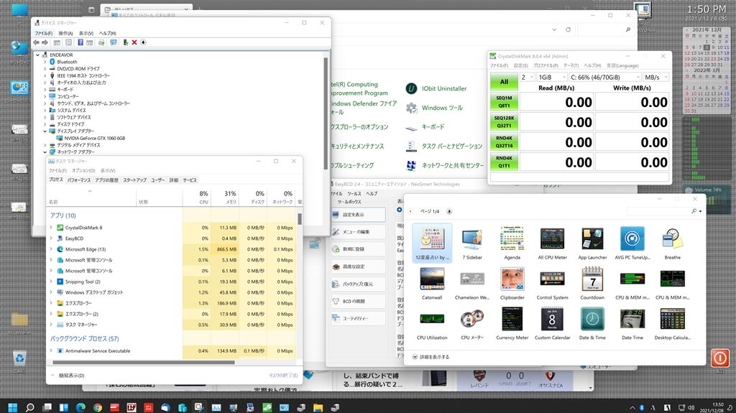Click the red X uninstall device toolbar icon

(134, 42)
